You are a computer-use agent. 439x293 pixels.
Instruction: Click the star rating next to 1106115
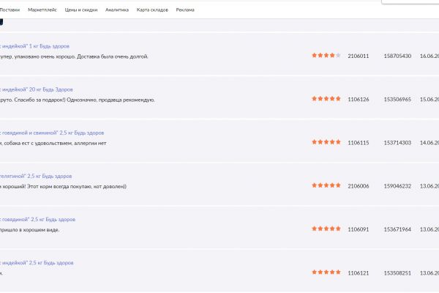[326, 142]
